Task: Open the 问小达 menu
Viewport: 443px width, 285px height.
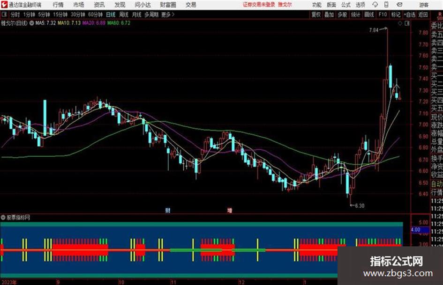Action: (143, 5)
